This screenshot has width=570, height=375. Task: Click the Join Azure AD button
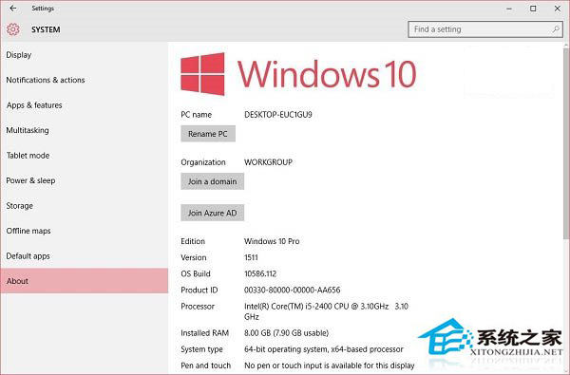212,213
